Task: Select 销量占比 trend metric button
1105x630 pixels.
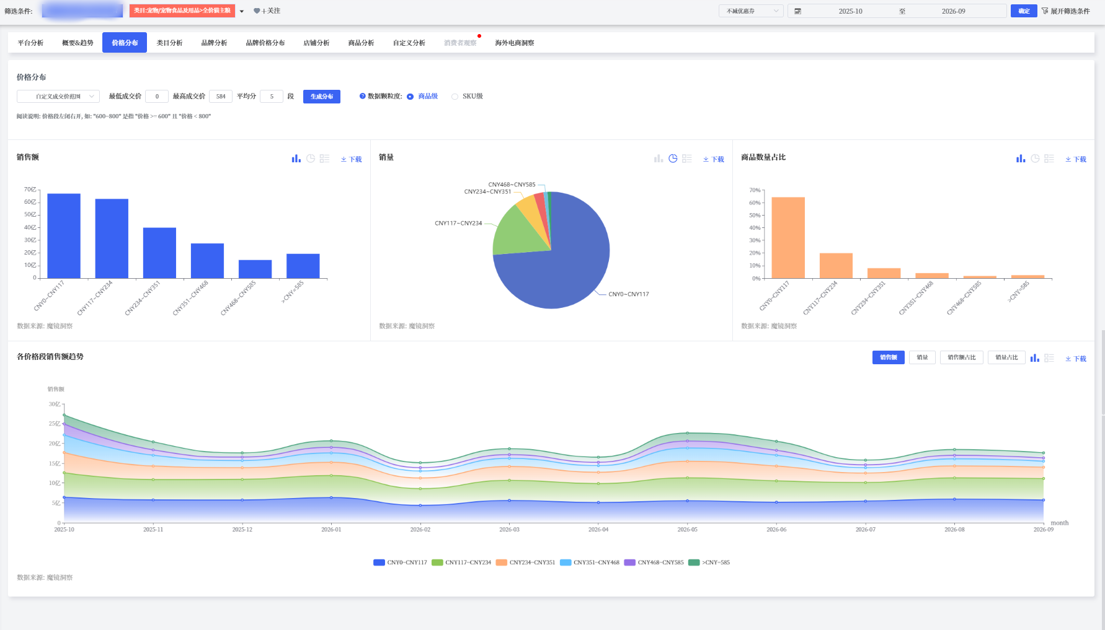Action: pos(1006,357)
